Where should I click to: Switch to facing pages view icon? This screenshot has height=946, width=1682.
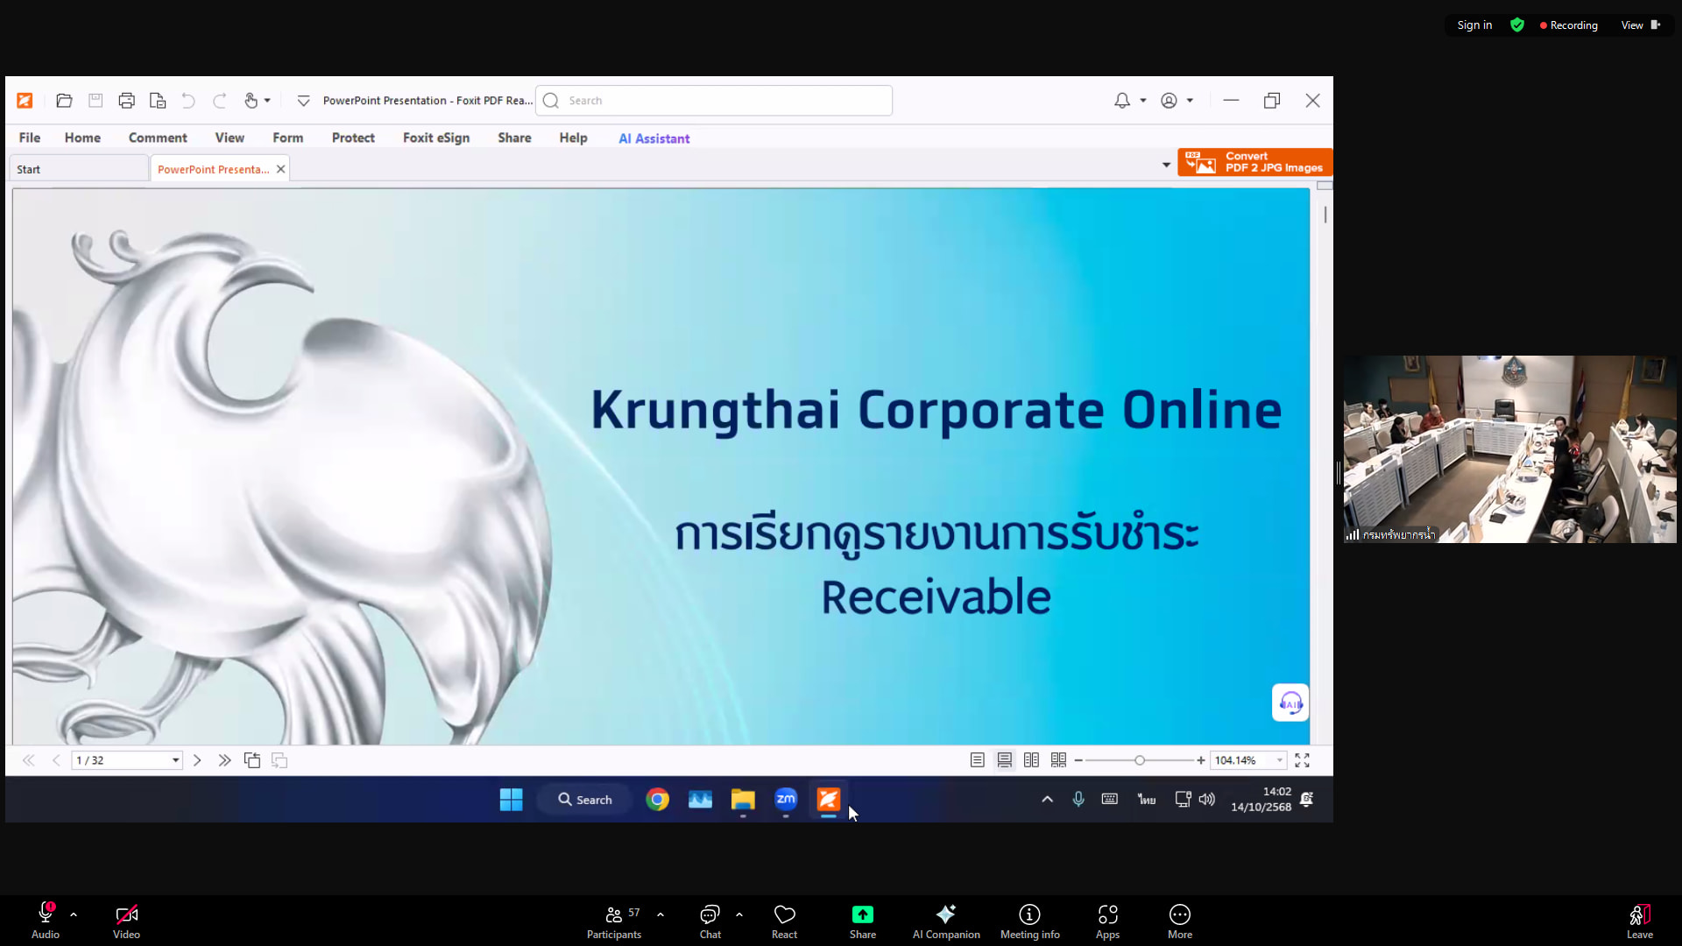point(1031,760)
